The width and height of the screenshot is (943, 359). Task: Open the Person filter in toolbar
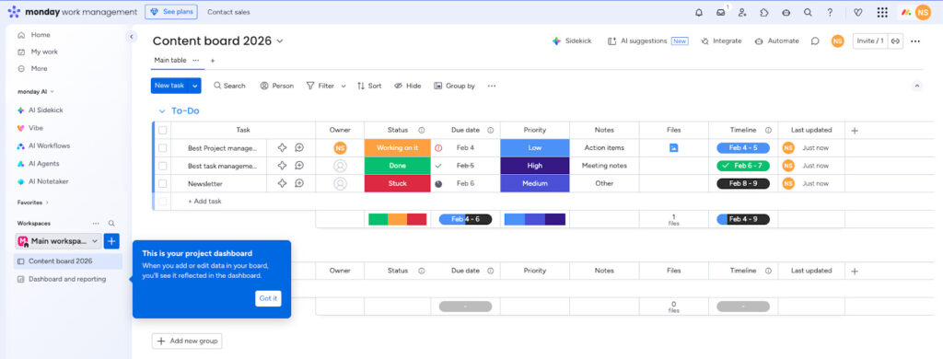[x=276, y=86]
